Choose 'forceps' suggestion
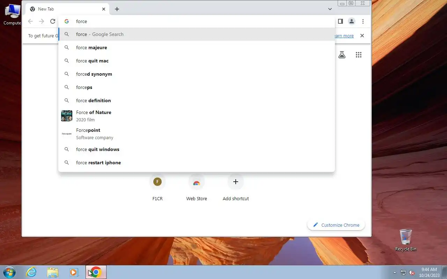This screenshot has height=279, width=447. [x=197, y=87]
